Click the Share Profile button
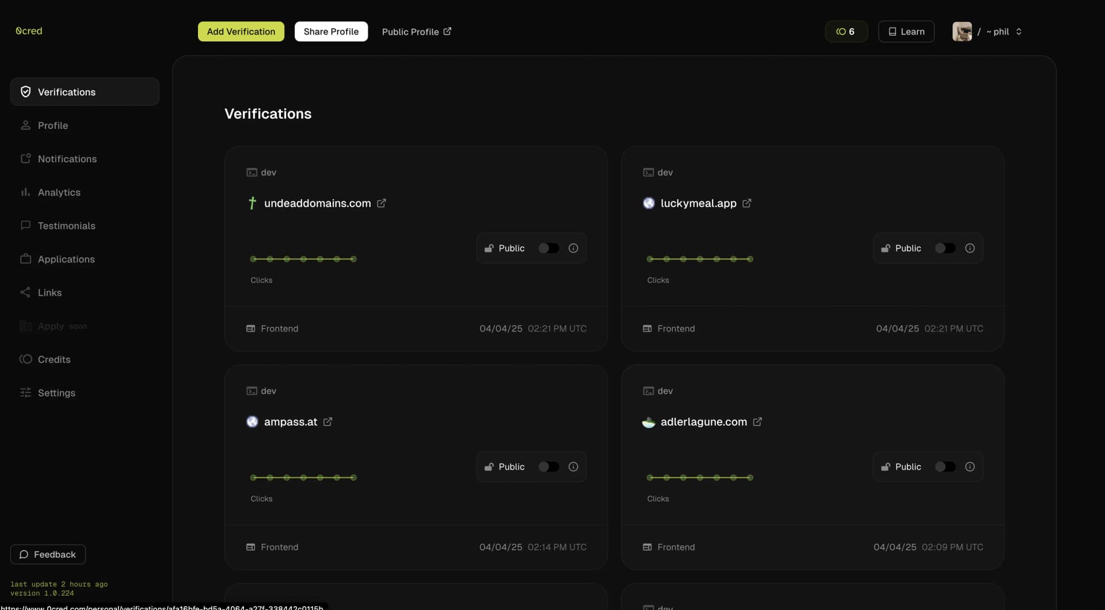Screen dimensions: 1105x610 (x=331, y=32)
